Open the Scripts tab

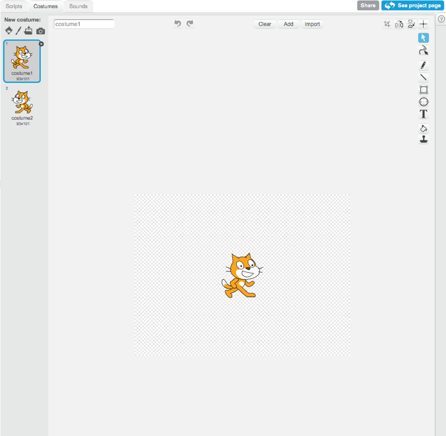tap(14, 6)
